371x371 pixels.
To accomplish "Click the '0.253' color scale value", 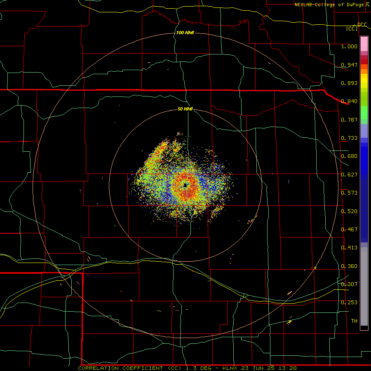I will (x=349, y=303).
